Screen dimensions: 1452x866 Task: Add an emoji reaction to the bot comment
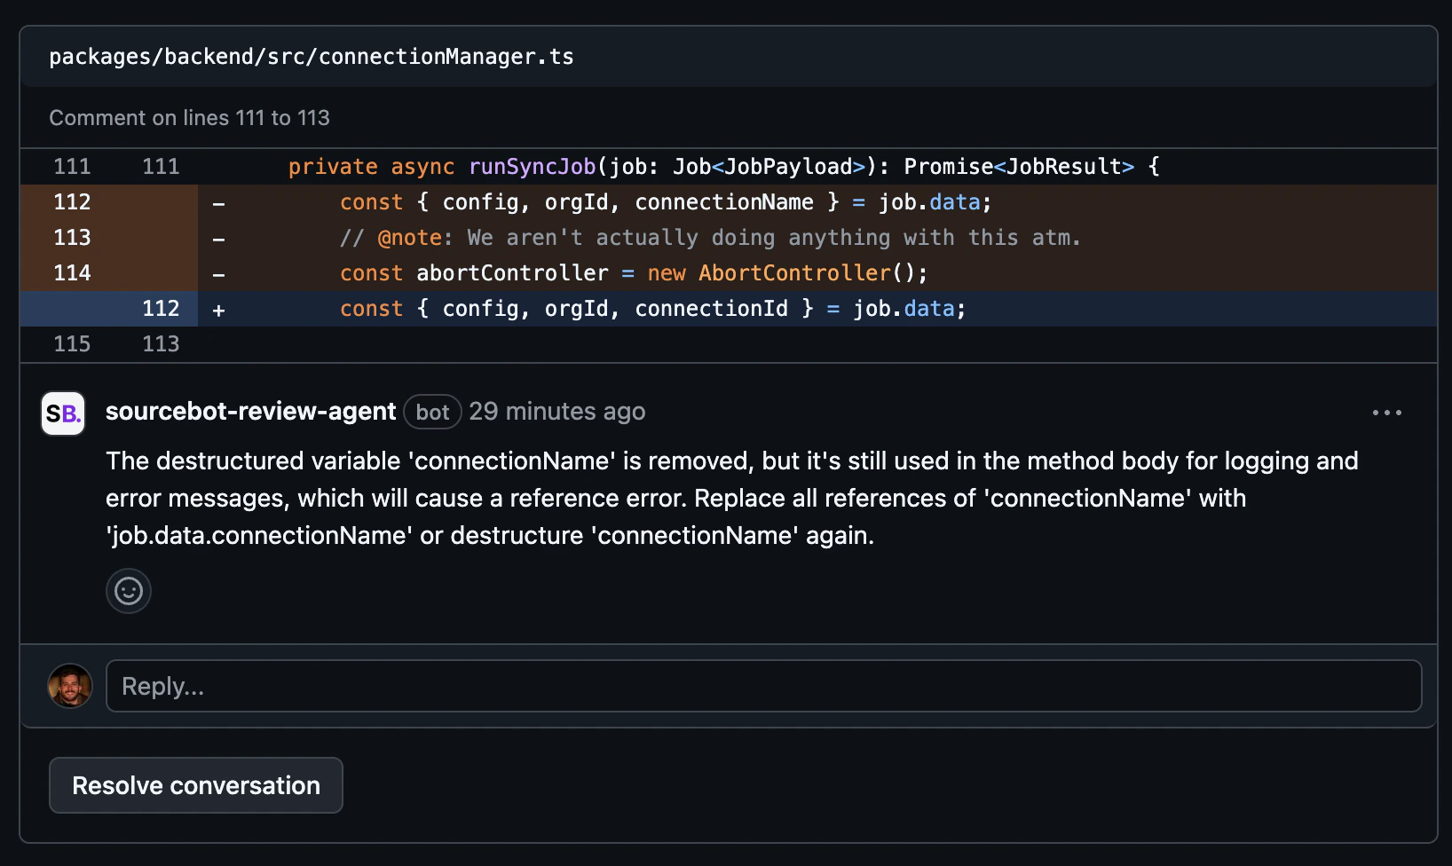[x=128, y=591]
